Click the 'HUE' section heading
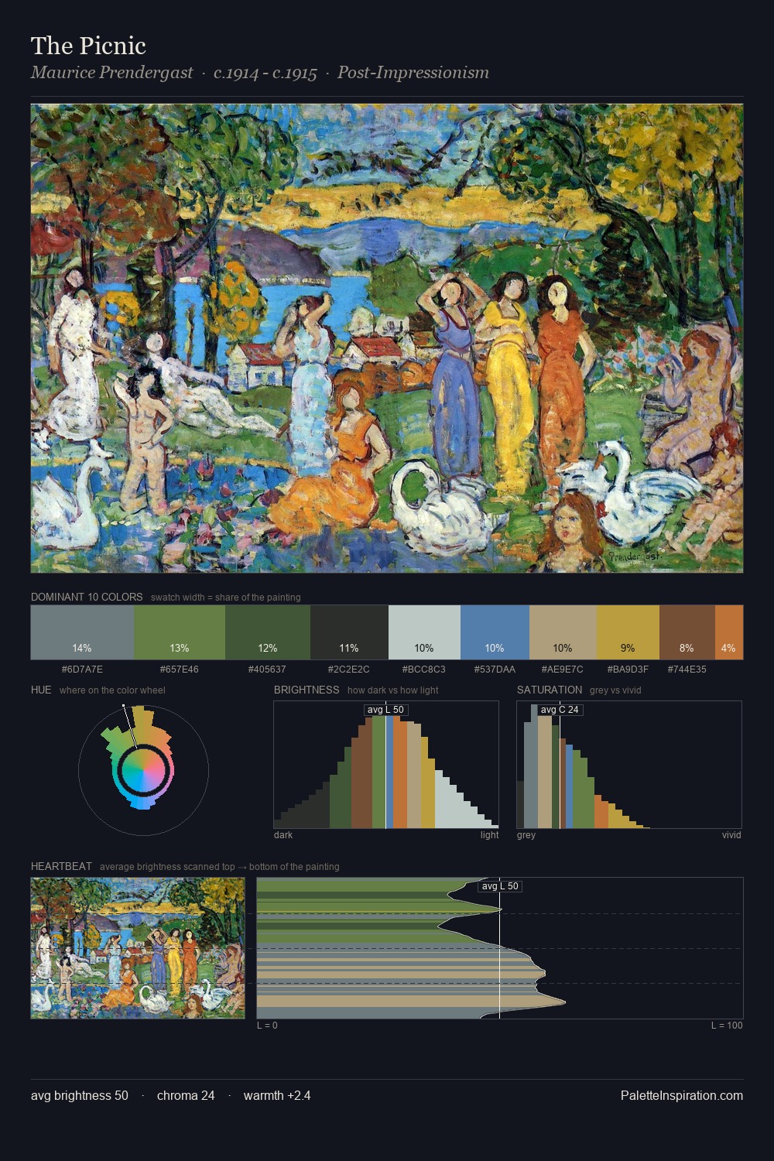The width and height of the screenshot is (774, 1161). click(41, 690)
